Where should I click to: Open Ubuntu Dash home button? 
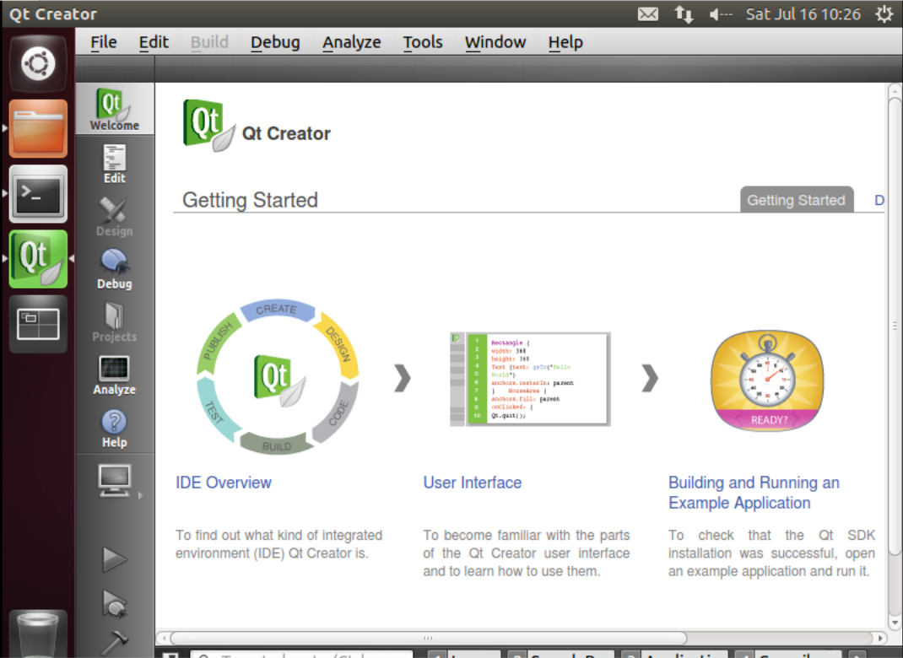(38, 63)
